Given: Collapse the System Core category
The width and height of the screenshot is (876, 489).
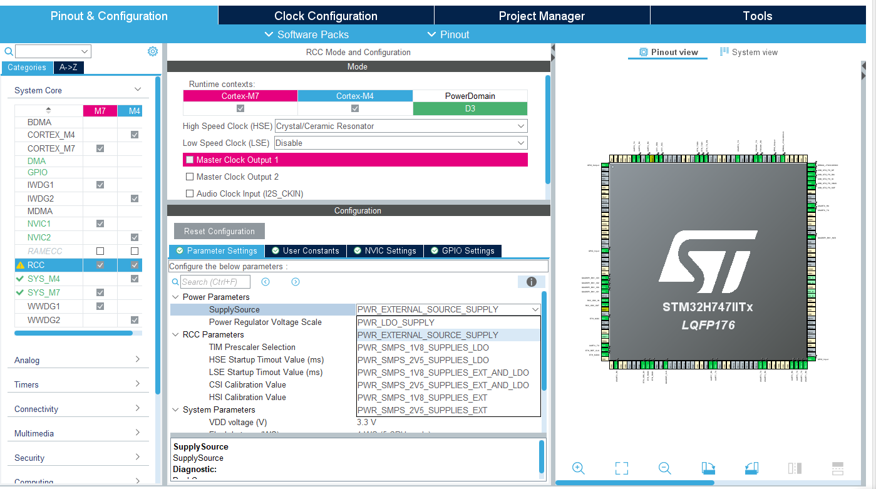Looking at the screenshot, I should [137, 90].
